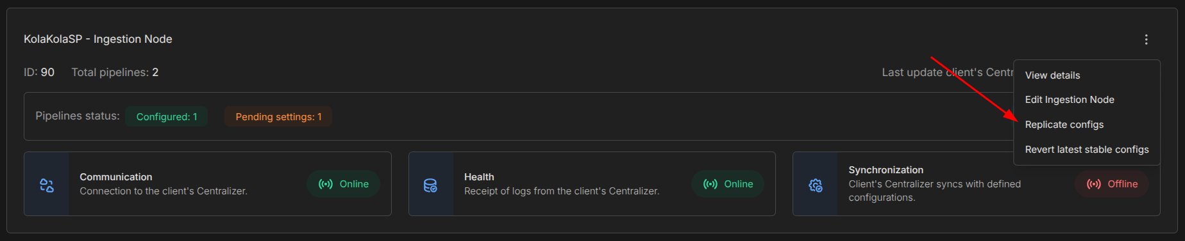
Task: Choose Revert latest stable configs
Action: click(1086, 150)
